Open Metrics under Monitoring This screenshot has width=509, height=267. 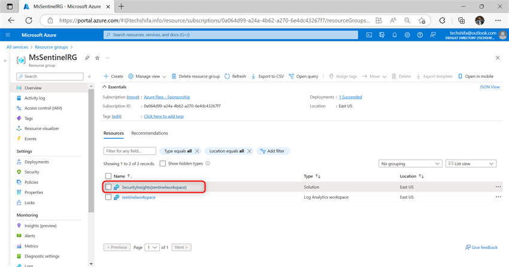click(31, 246)
